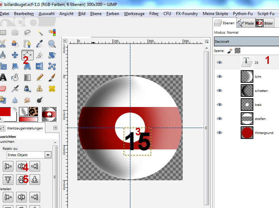This screenshot has height=208, width=279.
Task: Choose the Paintbrush tool
Action: pos(52,77)
